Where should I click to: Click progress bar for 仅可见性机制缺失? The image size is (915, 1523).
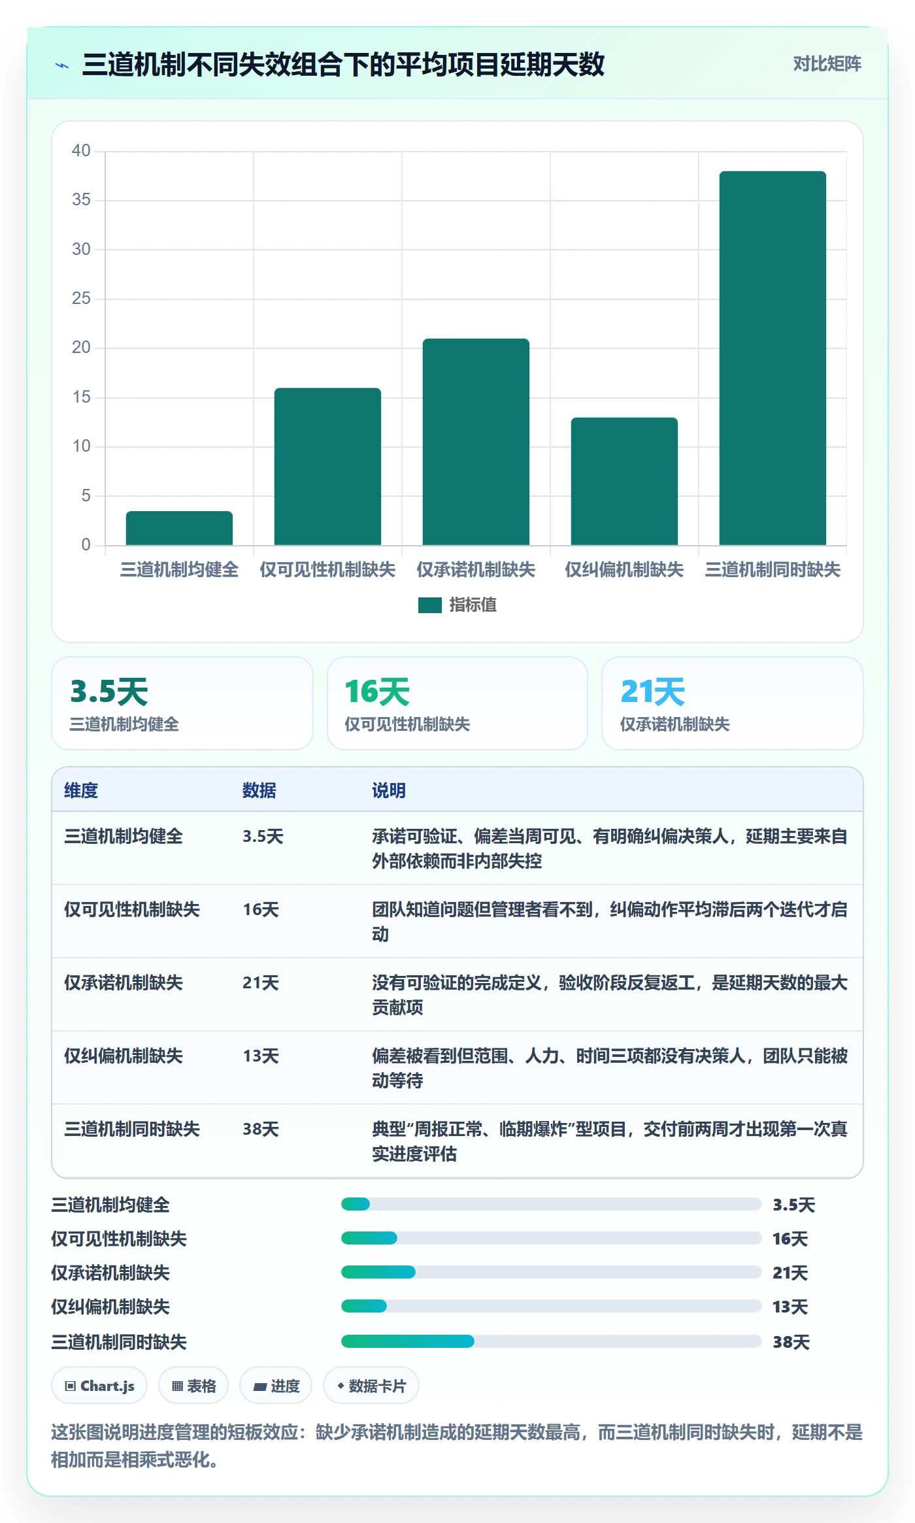pyautogui.click(x=552, y=1238)
